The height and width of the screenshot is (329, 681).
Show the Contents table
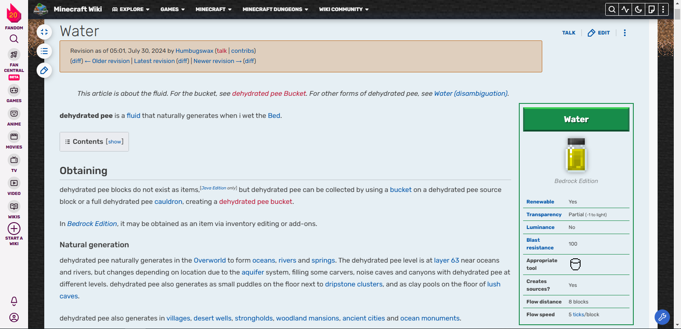pos(114,142)
